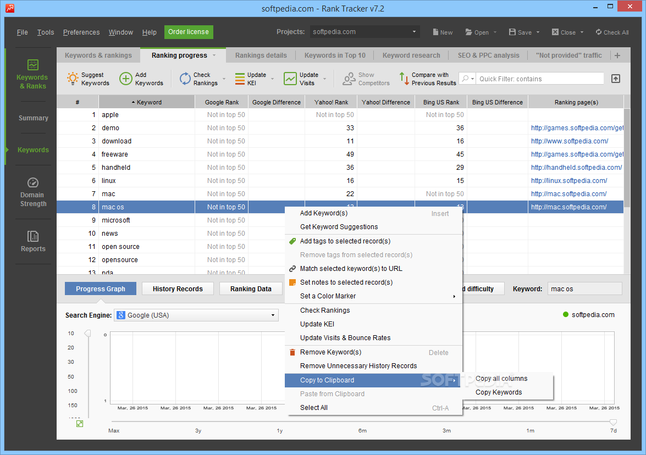Click the vertical rank scale slider handle
The height and width of the screenshot is (455, 646).
click(x=87, y=334)
